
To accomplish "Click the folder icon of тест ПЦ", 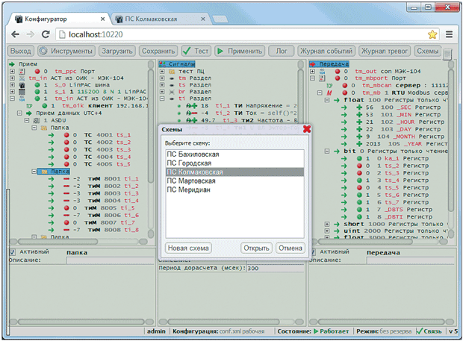I will tap(172, 72).
